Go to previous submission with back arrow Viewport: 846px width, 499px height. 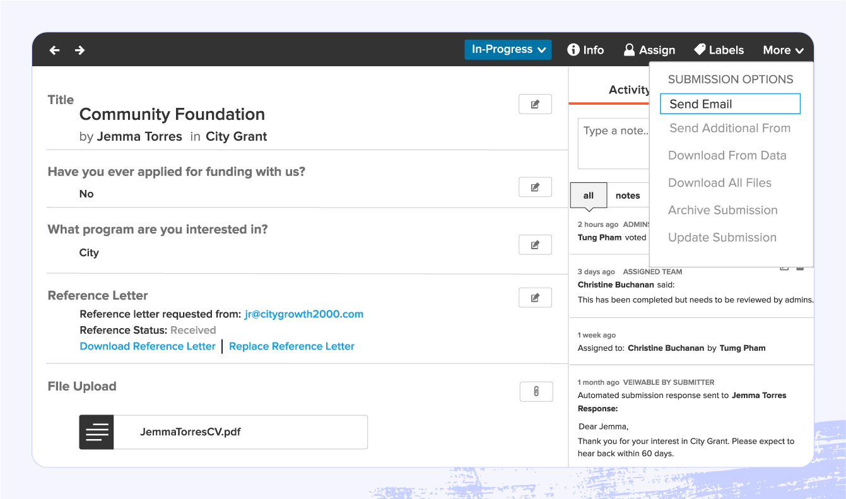[x=54, y=49]
